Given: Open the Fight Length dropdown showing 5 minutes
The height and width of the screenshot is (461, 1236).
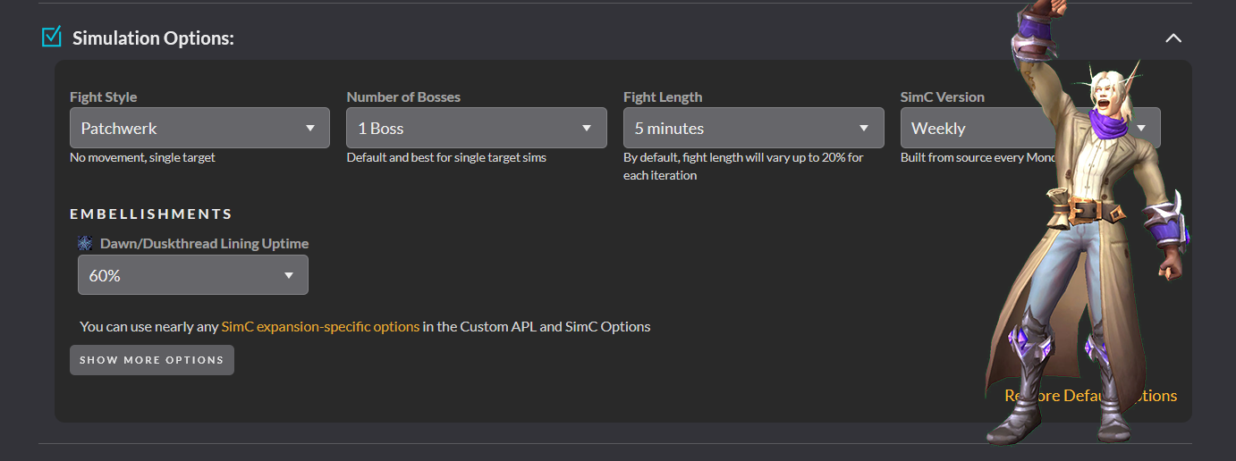Looking at the screenshot, I should [752, 128].
